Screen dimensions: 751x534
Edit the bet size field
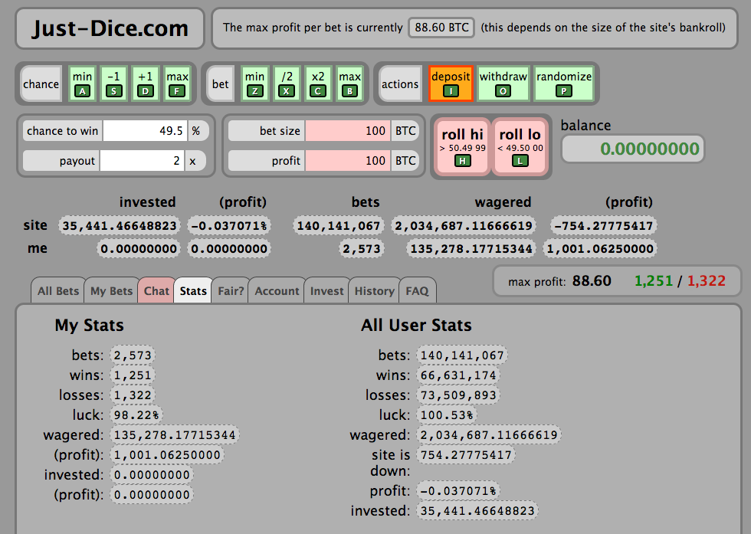click(x=348, y=131)
